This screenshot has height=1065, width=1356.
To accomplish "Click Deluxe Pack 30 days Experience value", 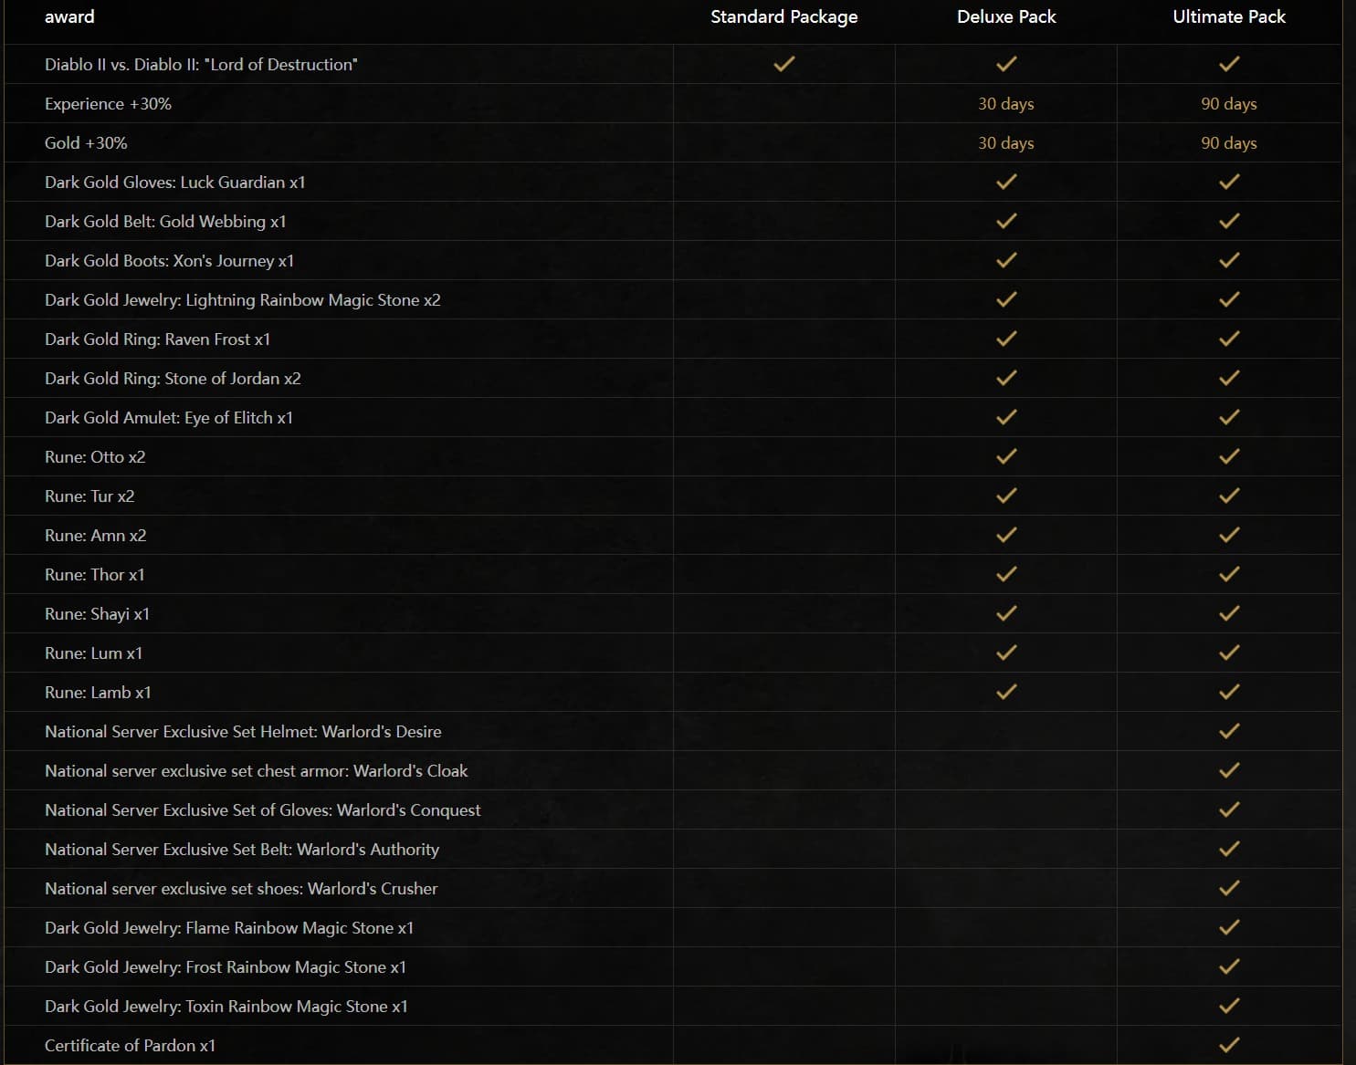I will [1005, 104].
